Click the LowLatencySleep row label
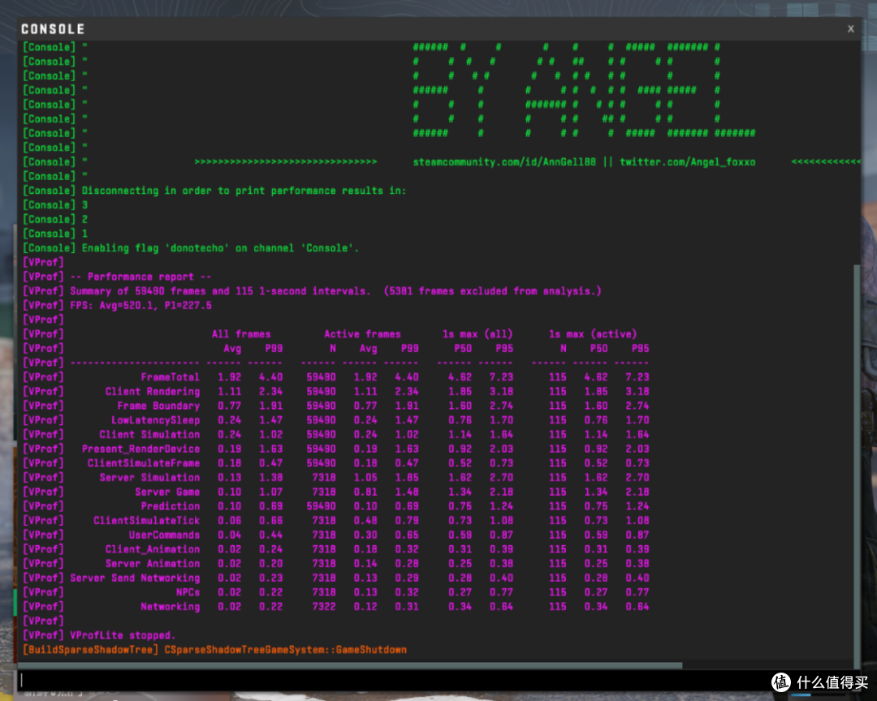 (155, 420)
